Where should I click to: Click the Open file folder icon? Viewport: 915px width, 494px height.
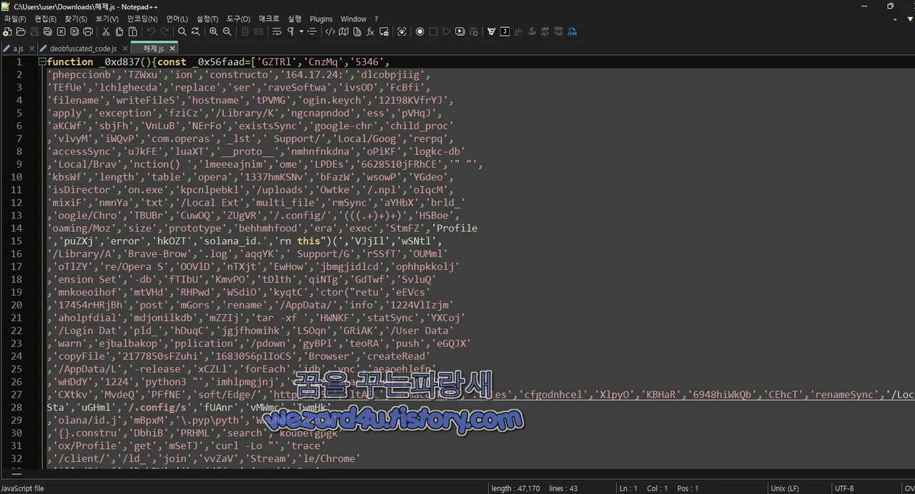point(21,31)
